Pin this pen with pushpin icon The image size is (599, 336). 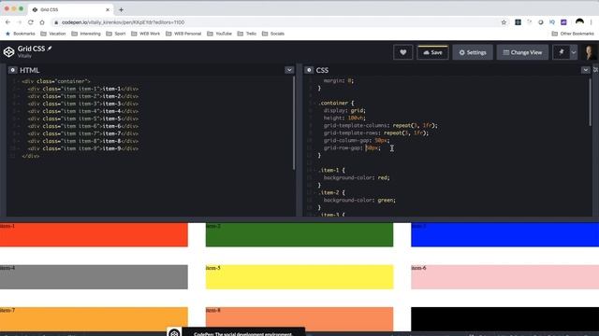coord(562,52)
